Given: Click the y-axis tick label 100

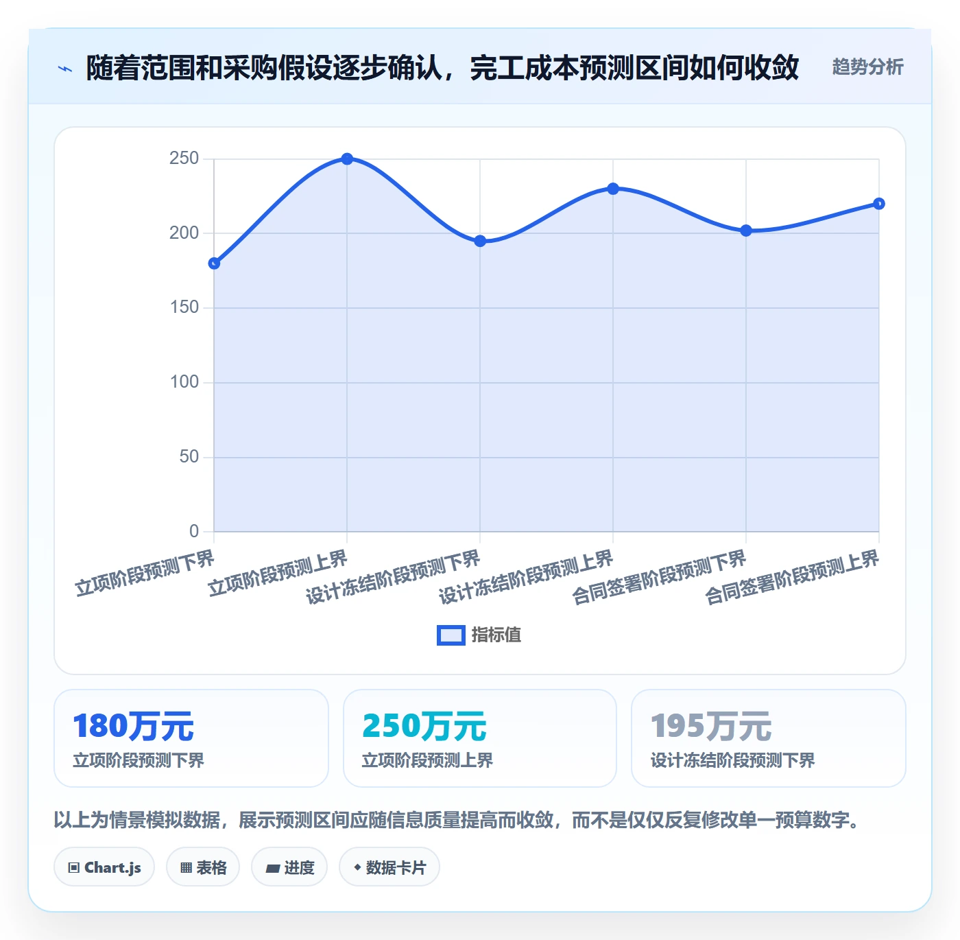Looking at the screenshot, I should click(x=184, y=382).
